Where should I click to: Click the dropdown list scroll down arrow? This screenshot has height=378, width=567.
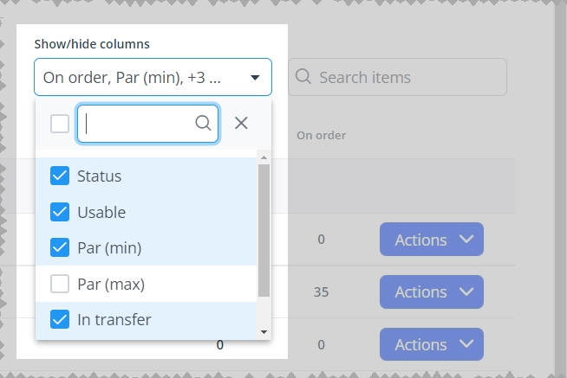tap(264, 332)
